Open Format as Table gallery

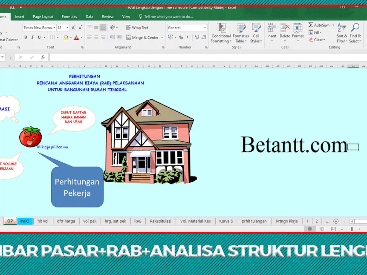coord(241,33)
